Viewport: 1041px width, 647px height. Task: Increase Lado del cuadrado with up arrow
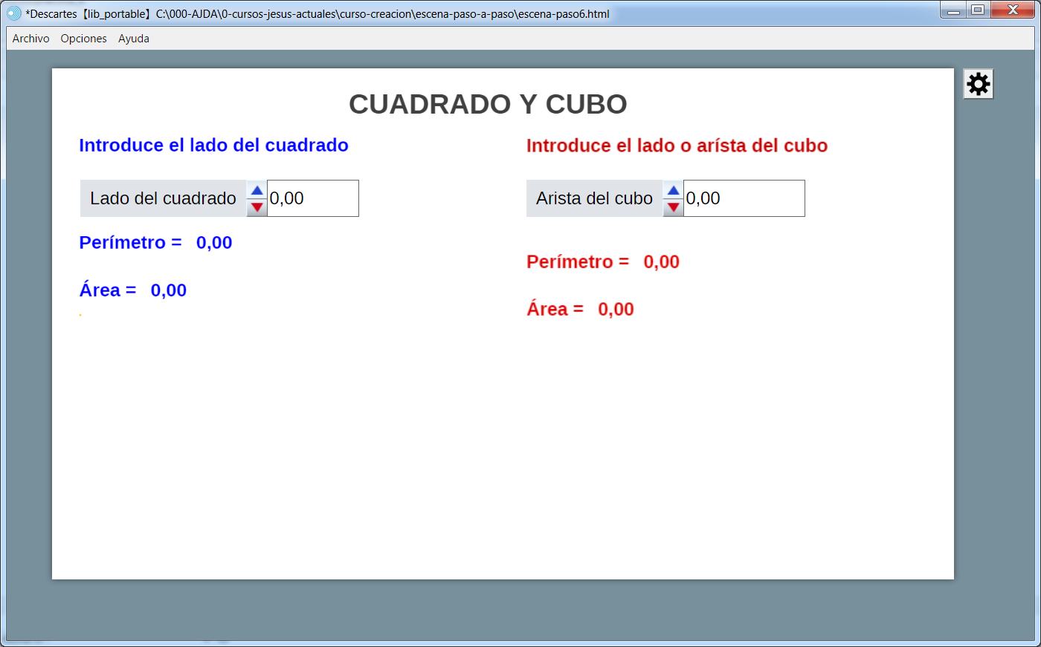(257, 190)
